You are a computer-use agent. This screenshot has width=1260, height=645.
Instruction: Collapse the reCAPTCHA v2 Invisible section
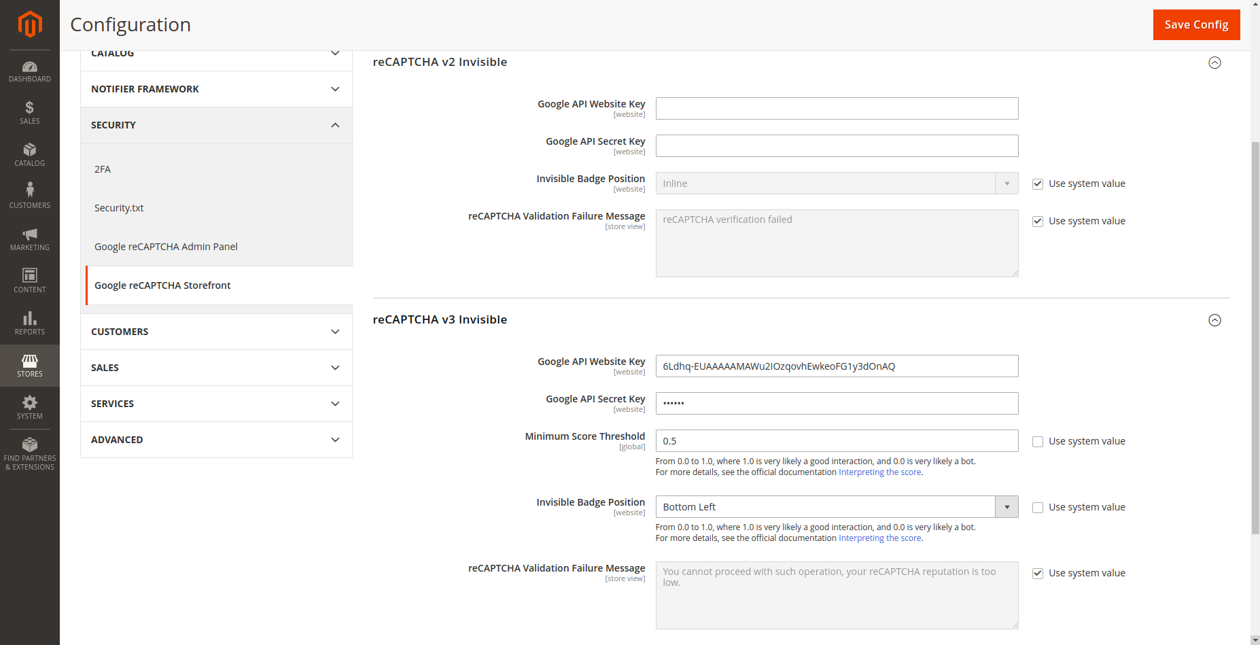[x=1214, y=63]
